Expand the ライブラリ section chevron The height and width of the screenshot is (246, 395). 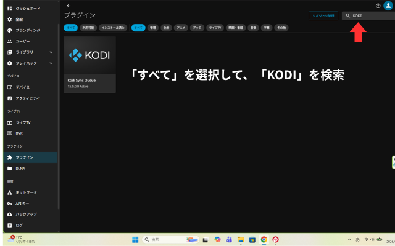click(51, 52)
